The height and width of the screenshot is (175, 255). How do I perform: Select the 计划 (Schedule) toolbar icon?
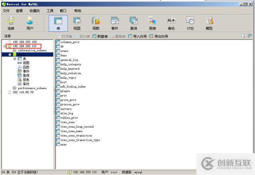click(190, 23)
